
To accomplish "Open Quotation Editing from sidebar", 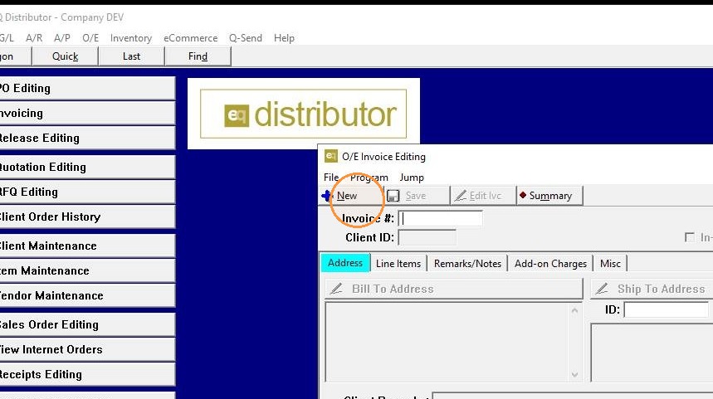I will point(86,168).
